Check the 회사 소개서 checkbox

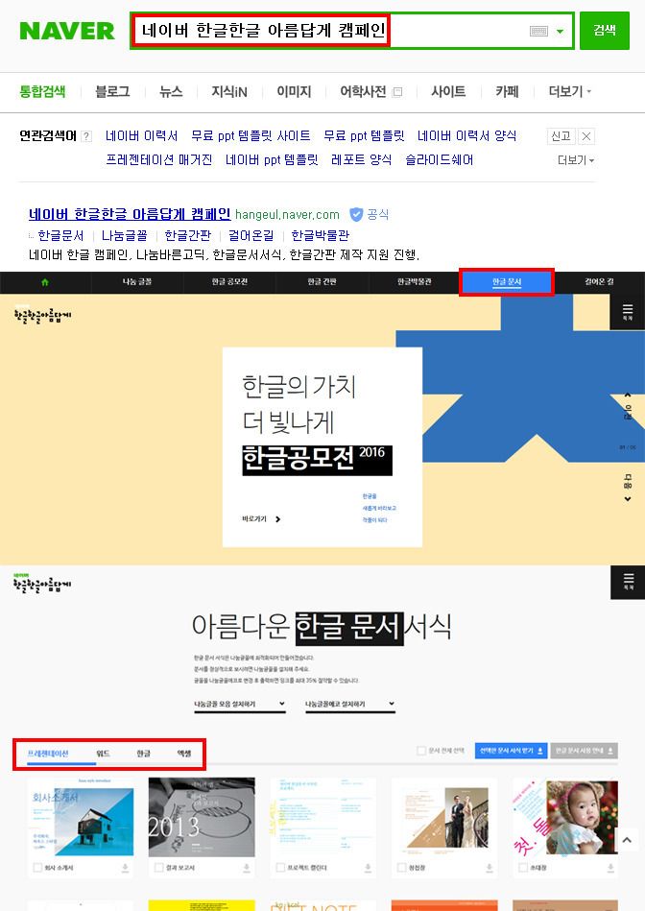coord(37,868)
